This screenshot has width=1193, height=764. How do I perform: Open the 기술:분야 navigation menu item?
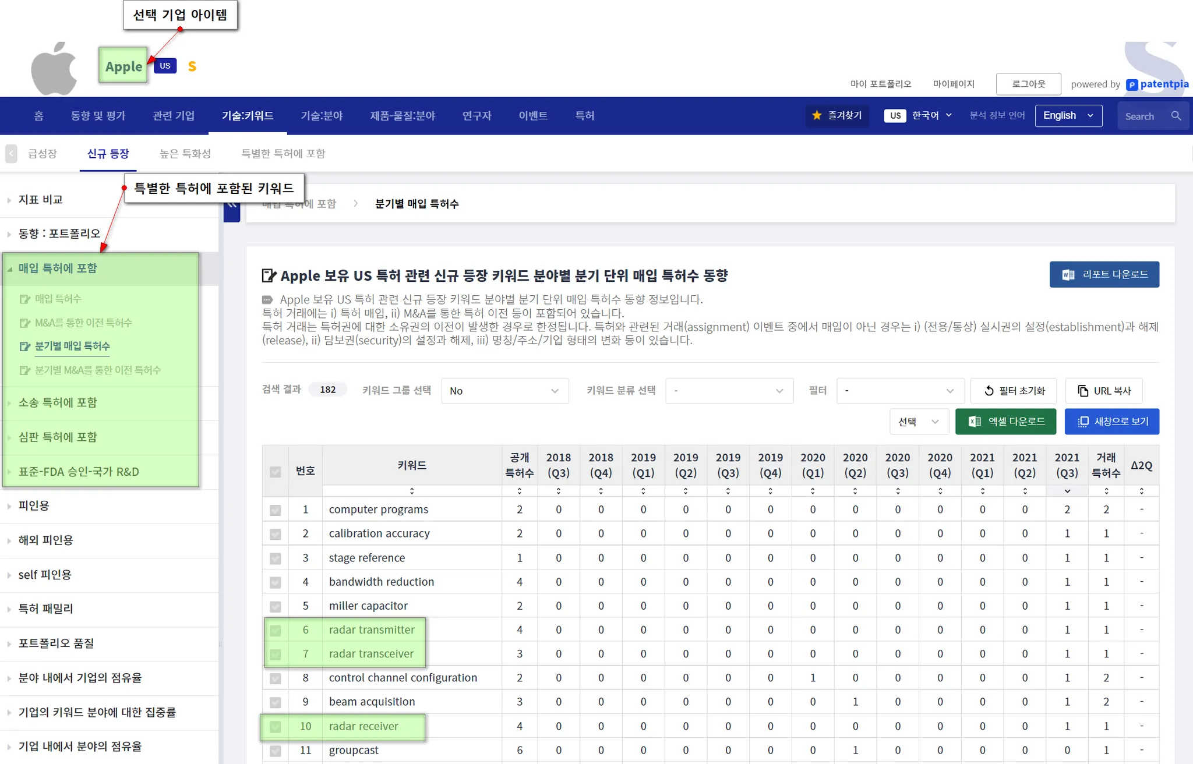pyautogui.click(x=322, y=115)
